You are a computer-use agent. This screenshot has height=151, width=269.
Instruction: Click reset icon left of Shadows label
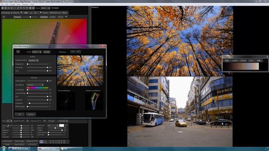tap(4, 17)
